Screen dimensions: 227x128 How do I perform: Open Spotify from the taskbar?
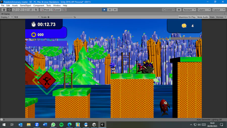pos(61,125)
